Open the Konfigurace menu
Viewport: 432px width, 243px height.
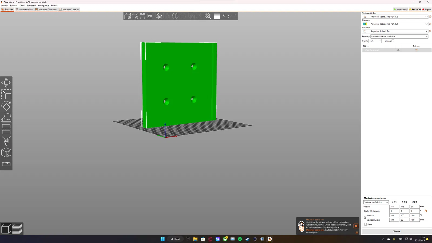coord(43,5)
